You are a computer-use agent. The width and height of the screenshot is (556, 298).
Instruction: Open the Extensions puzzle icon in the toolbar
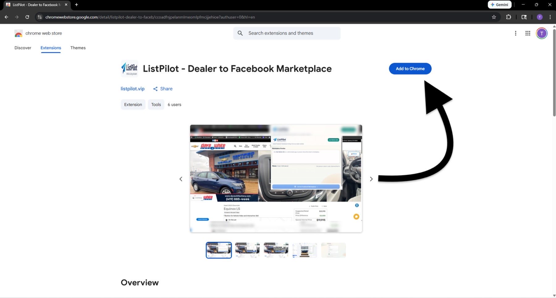tap(508, 17)
